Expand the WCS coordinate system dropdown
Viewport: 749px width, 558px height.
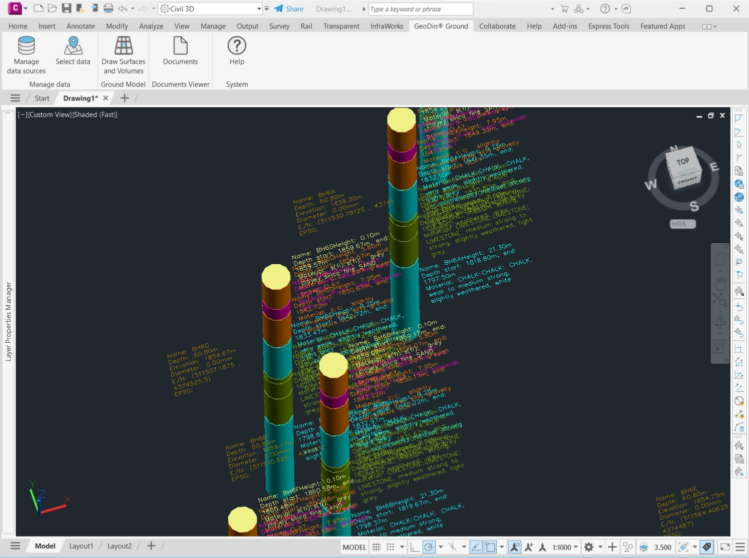coord(683,224)
